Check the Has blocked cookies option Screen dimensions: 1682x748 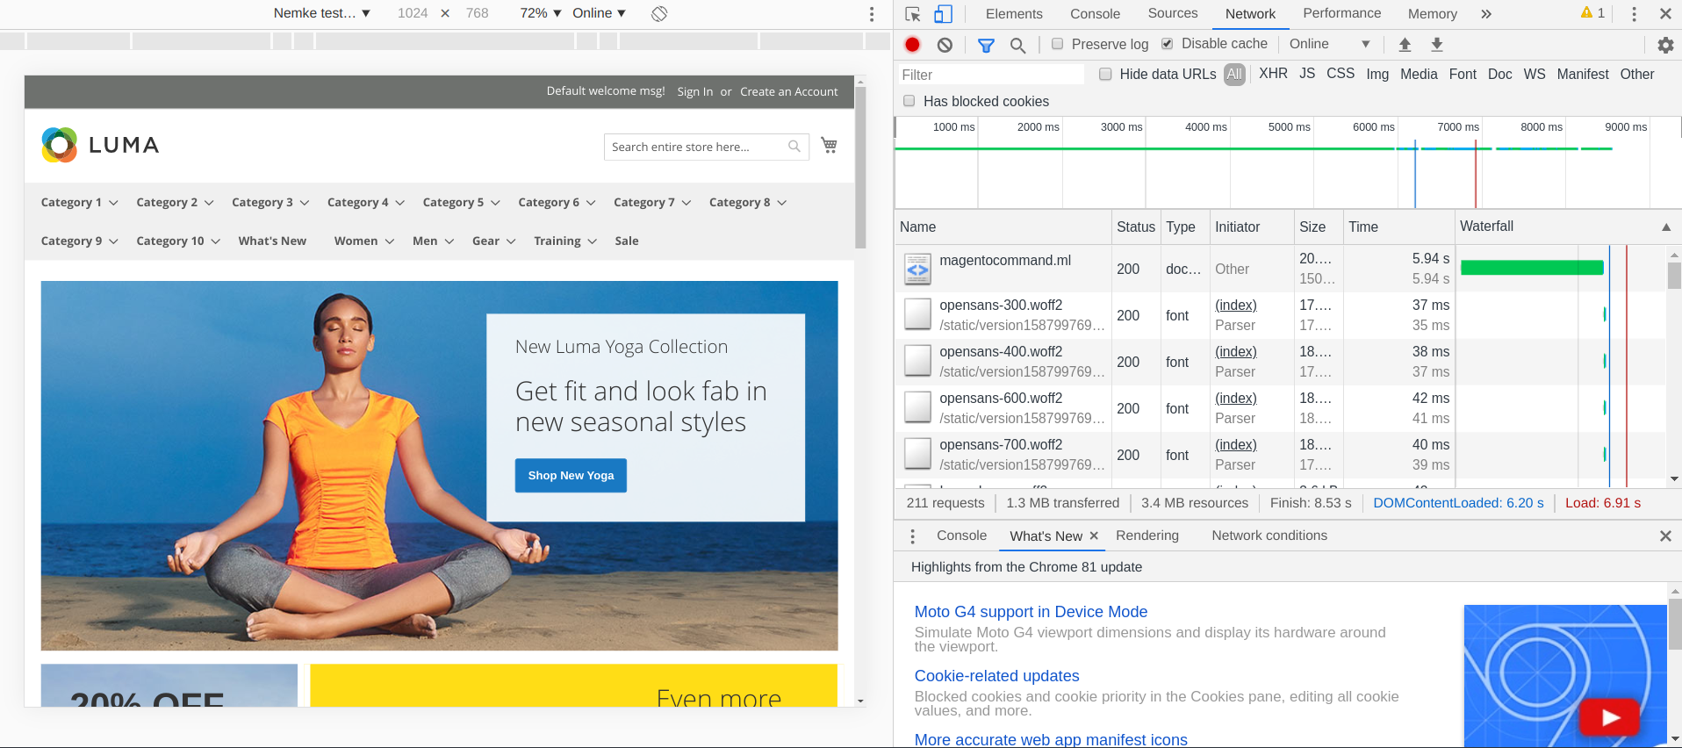(909, 101)
